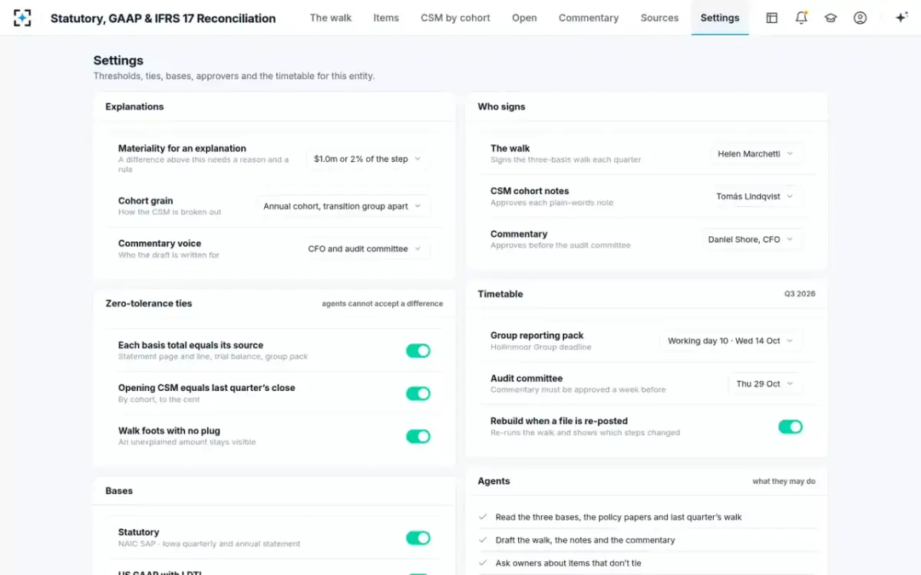Open the Group reporting pack deadline dropdown

point(731,340)
